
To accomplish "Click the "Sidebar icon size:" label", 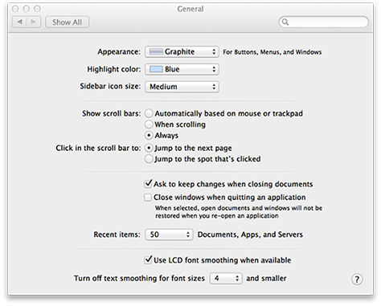I will [x=110, y=86].
